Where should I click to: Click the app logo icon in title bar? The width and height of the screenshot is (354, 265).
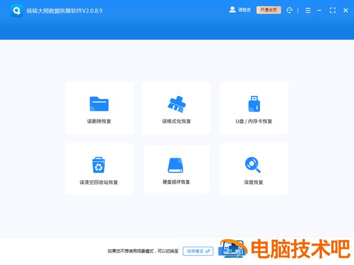(x=17, y=10)
